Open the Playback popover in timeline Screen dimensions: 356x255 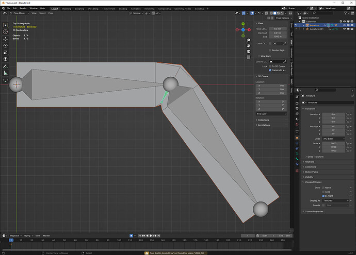(15, 236)
